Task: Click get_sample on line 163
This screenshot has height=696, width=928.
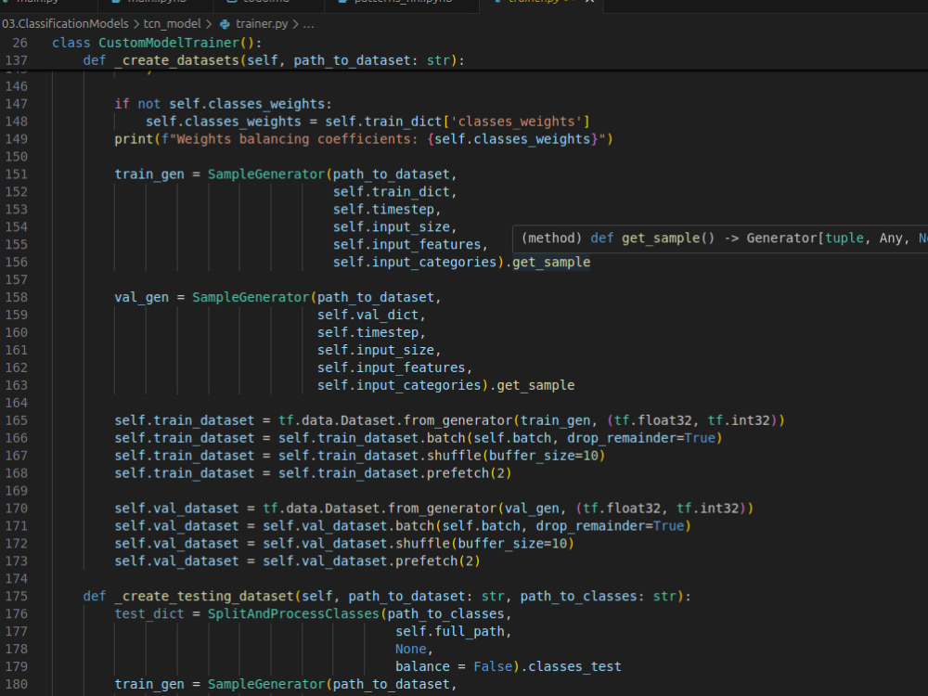Action: pos(535,385)
